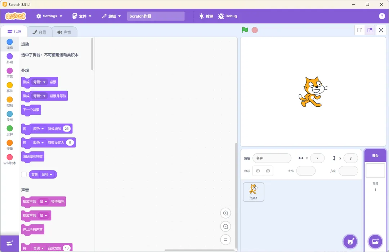This screenshot has height=252, width=389.
Task: Click the cat sprite on the stage
Action: pyautogui.click(x=313, y=92)
